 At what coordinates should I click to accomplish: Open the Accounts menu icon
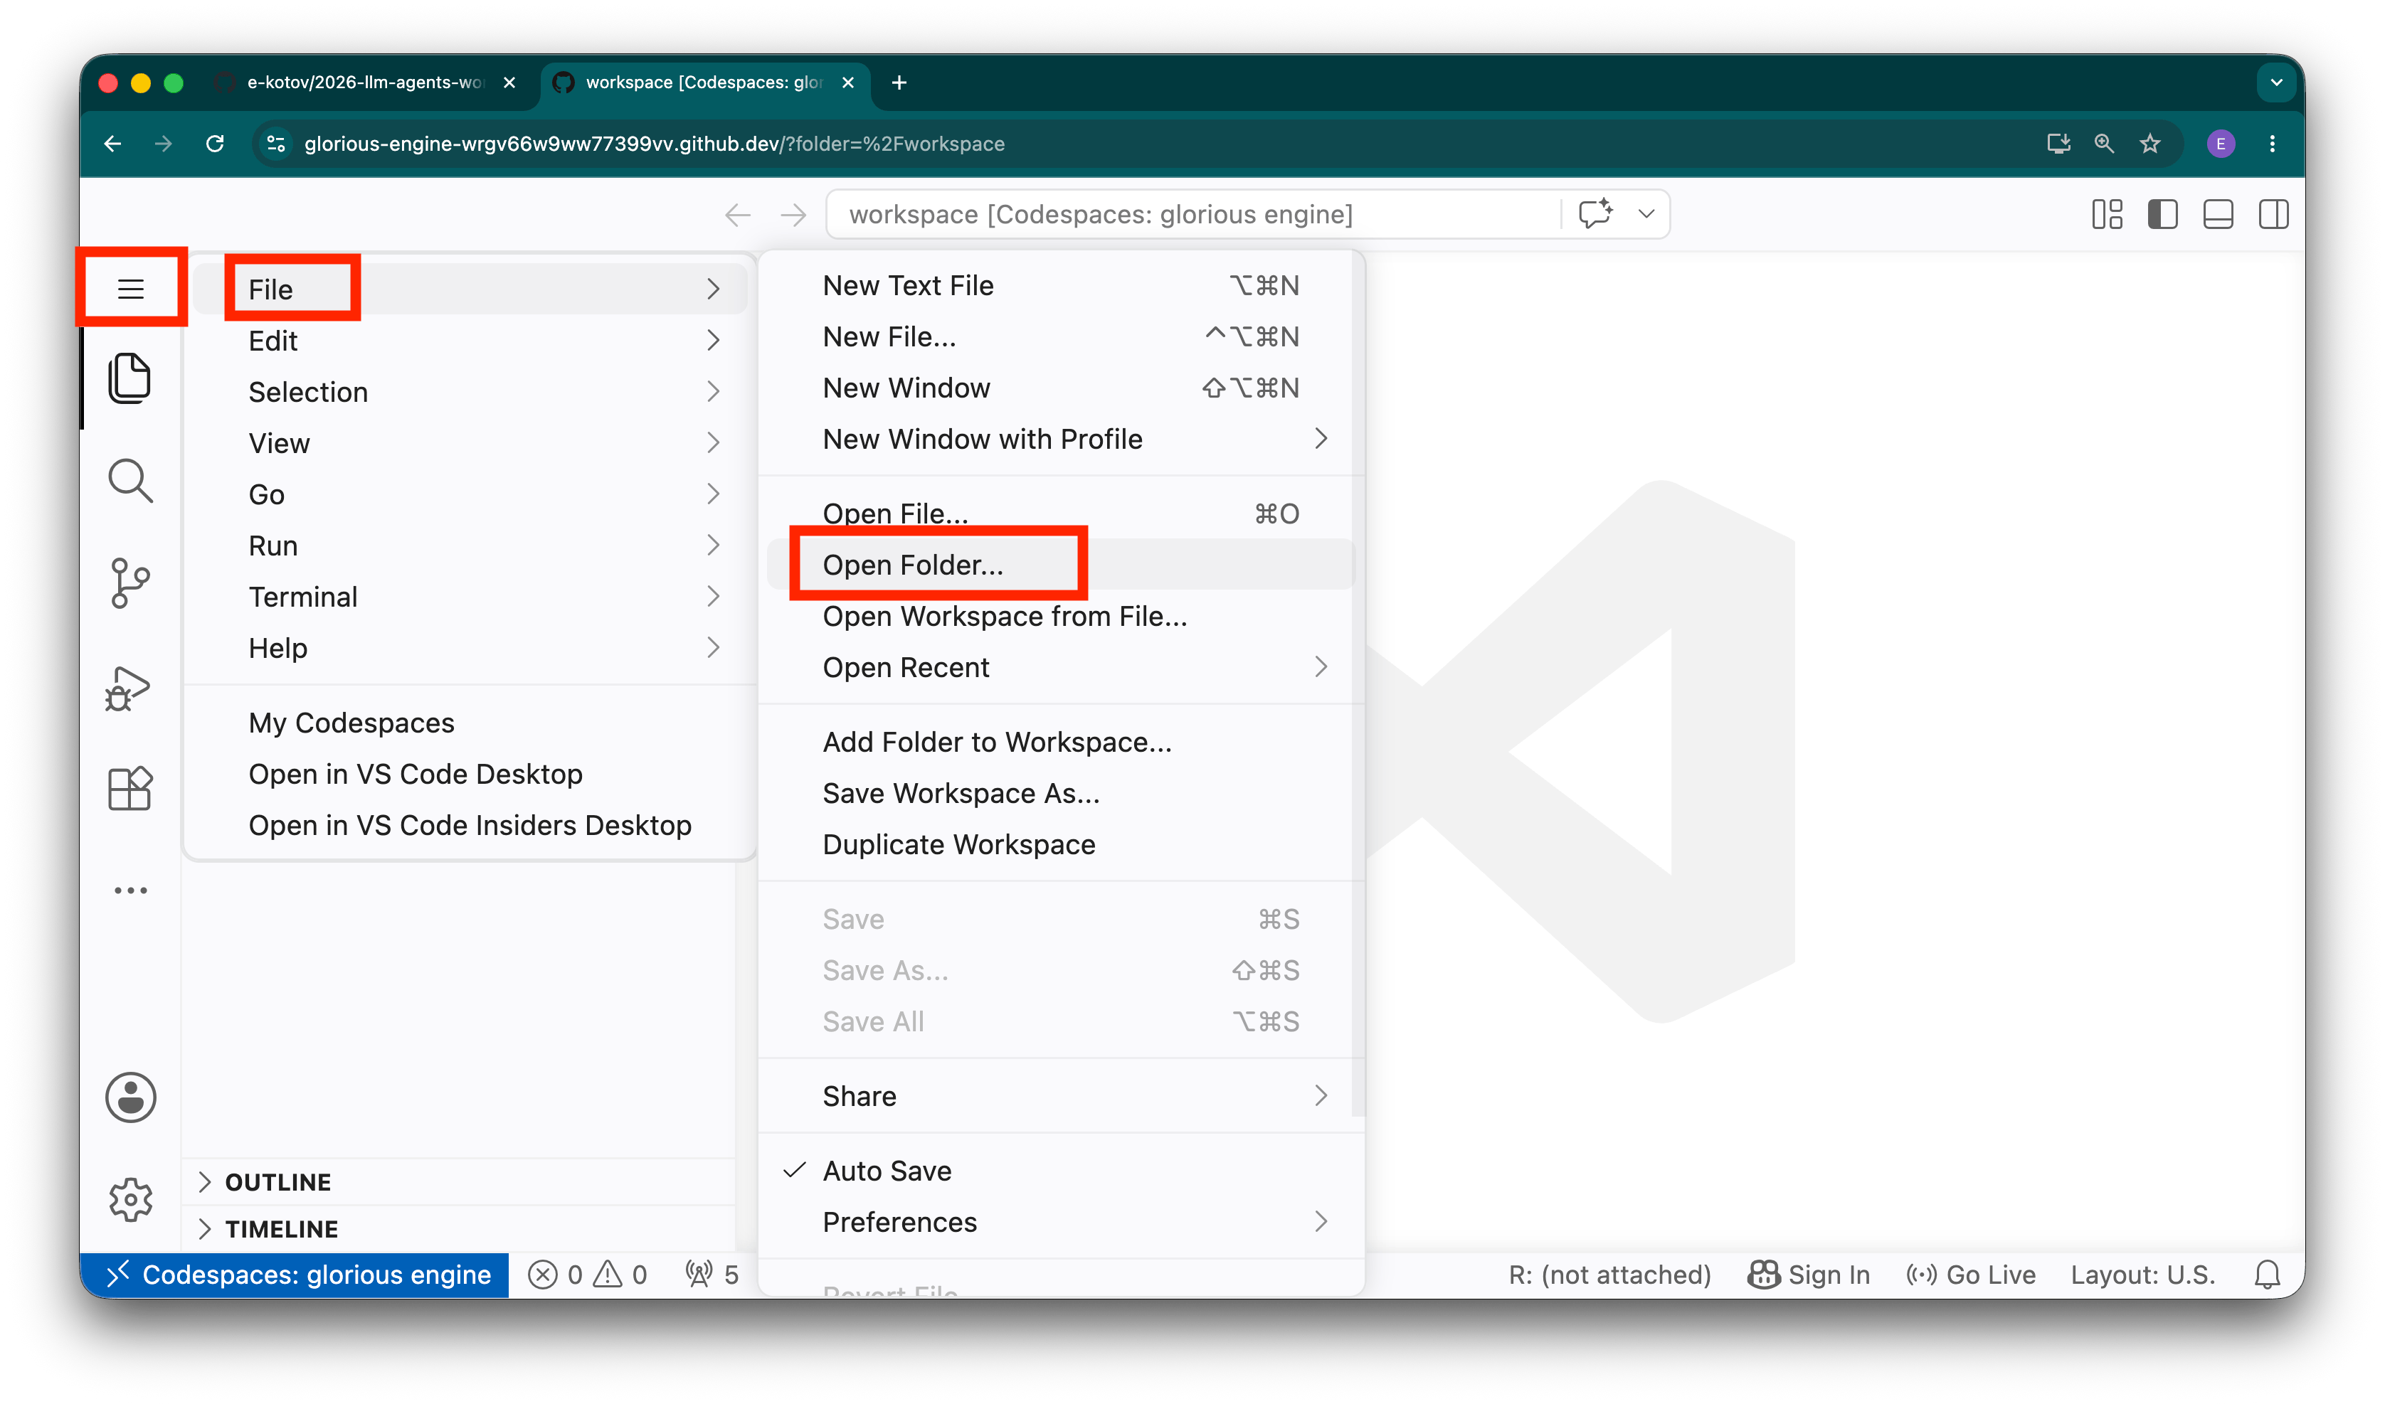[x=131, y=1097]
